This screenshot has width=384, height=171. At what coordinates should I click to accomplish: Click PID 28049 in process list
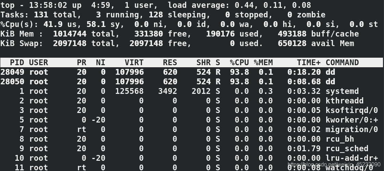click(12, 72)
